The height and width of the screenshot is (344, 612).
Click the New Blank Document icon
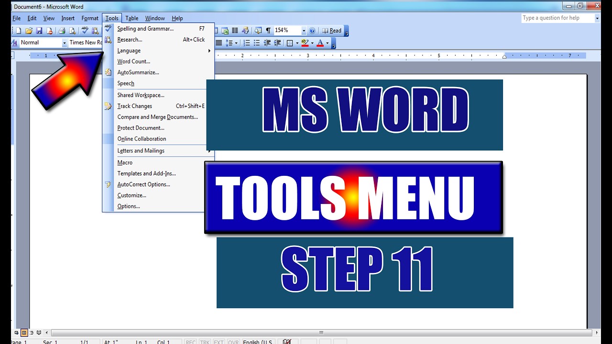[19, 31]
